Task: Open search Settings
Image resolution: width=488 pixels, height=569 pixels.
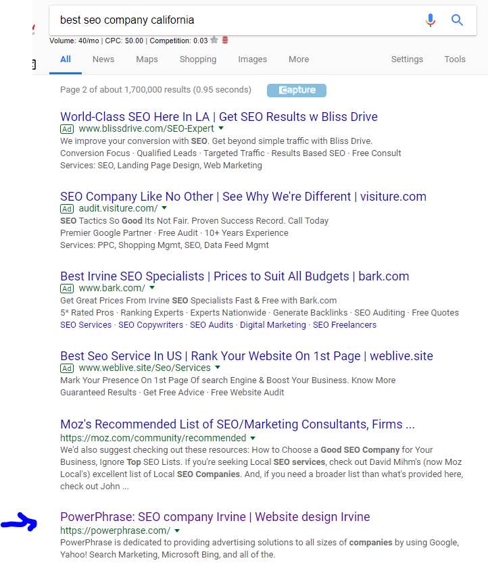Action: pyautogui.click(x=407, y=59)
